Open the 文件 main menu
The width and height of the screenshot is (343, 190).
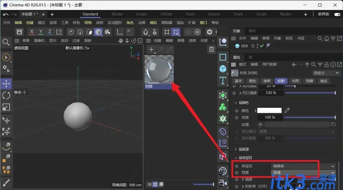(7, 23)
